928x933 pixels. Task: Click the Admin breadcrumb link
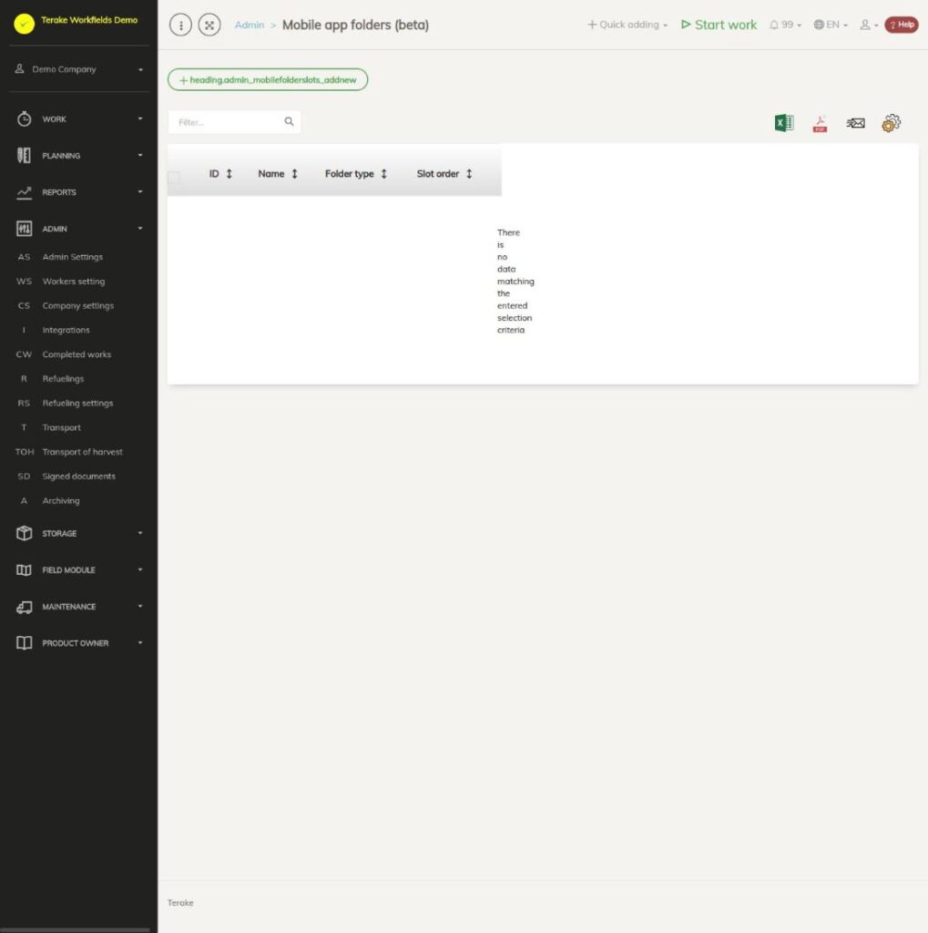(250, 25)
